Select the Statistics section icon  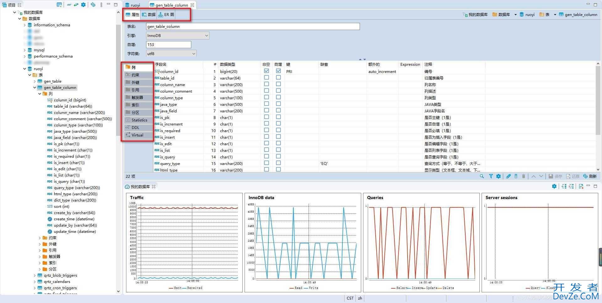pyautogui.click(x=128, y=120)
